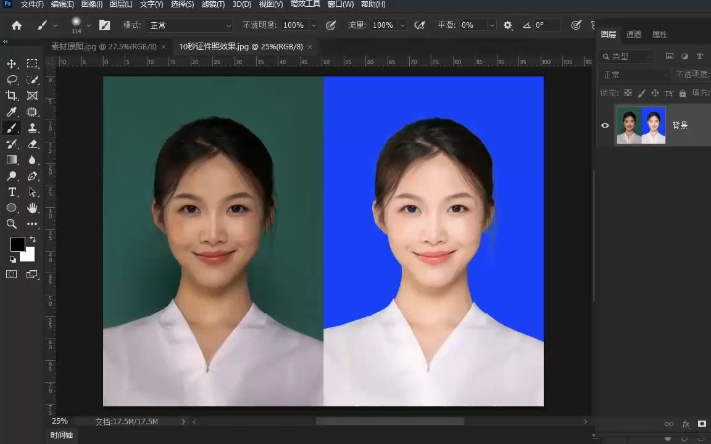Image resolution: width=711 pixels, height=444 pixels.
Task: Select the Horizontal Type tool
Action: point(12,192)
